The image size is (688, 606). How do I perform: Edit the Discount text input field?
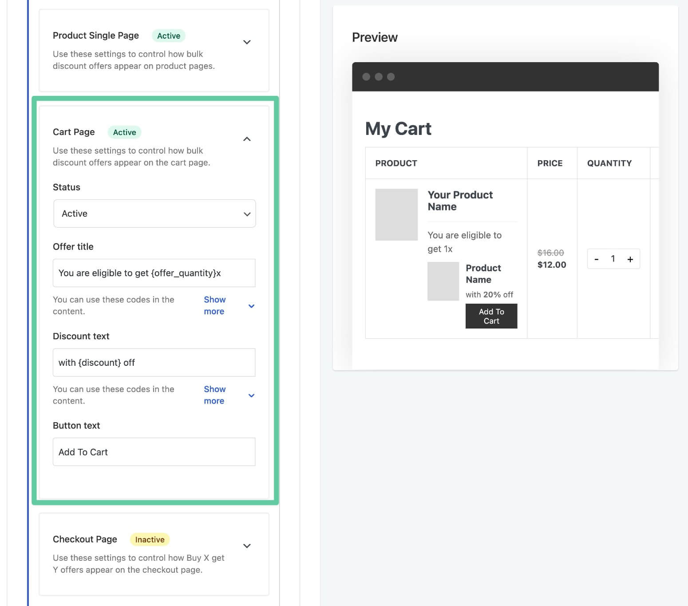pos(154,362)
